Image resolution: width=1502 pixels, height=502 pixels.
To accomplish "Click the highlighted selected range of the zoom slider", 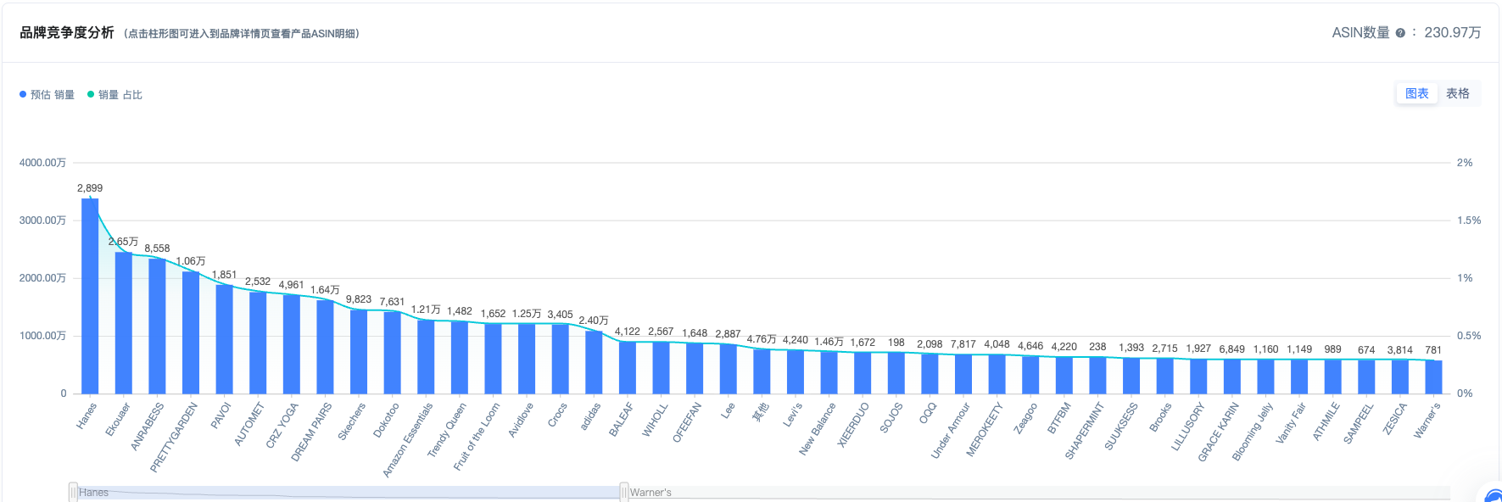I will (x=349, y=492).
